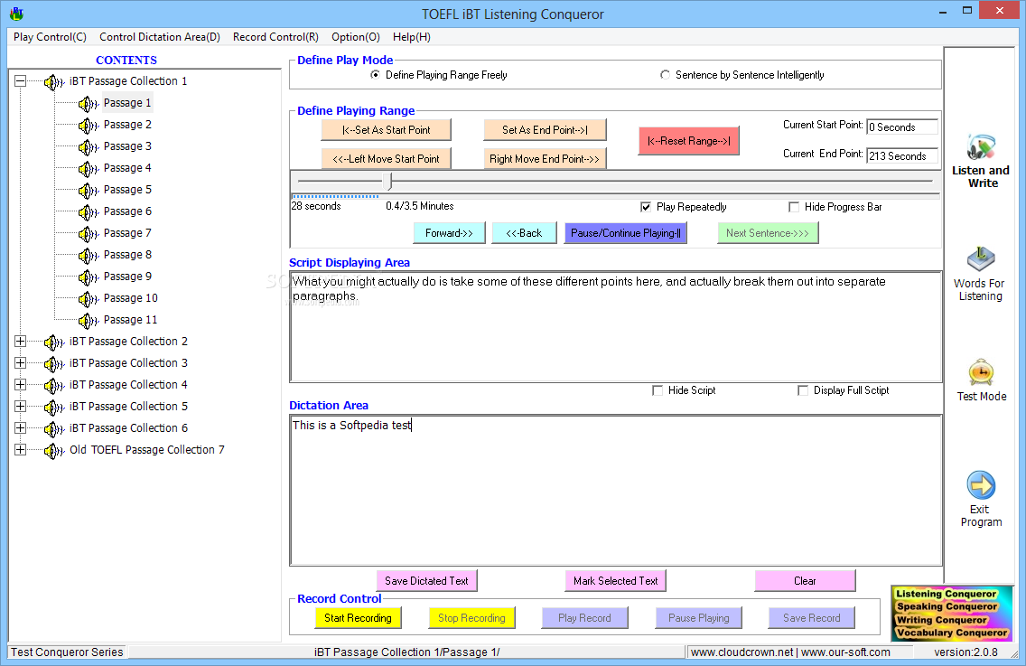Click speaker icon beside iBT Passage Collection 4
This screenshot has height=666, width=1026.
pyautogui.click(x=53, y=385)
